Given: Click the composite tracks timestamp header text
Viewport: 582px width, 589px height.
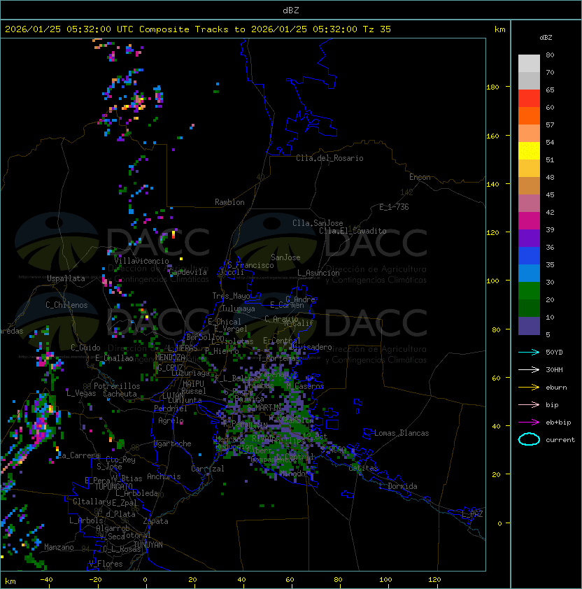Looking at the screenshot, I should pos(198,29).
